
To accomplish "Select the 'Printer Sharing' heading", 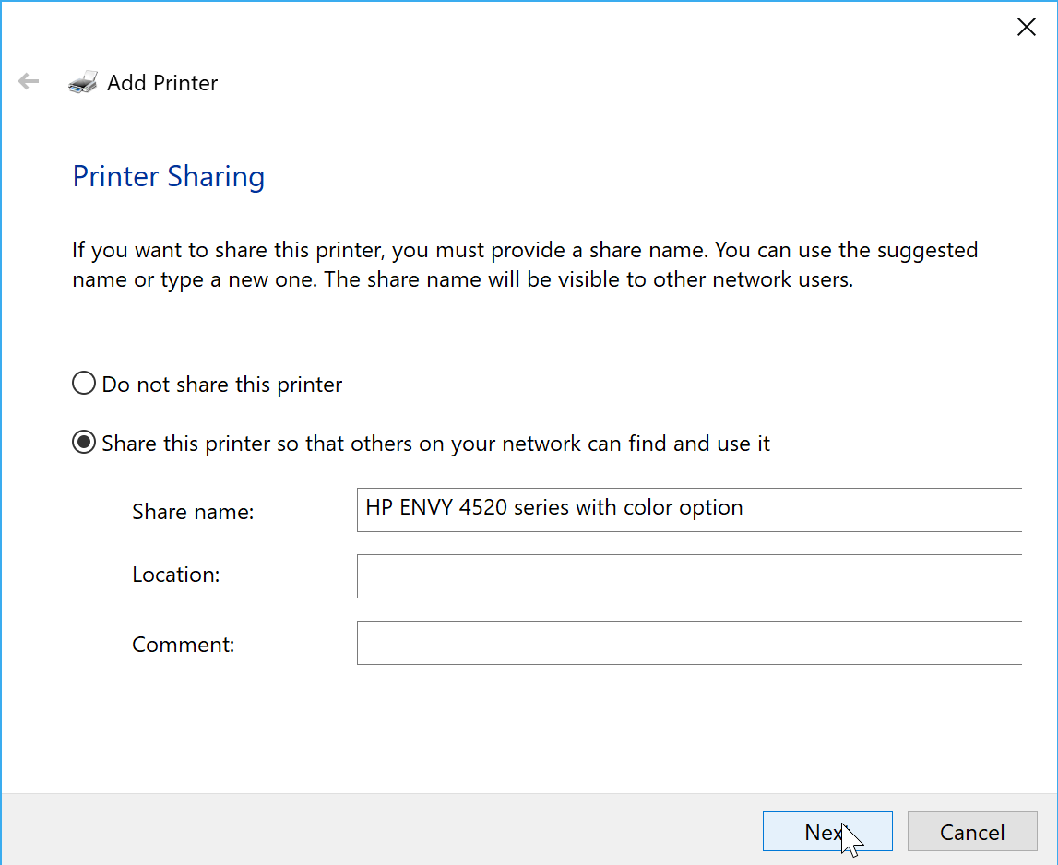I will pyautogui.click(x=169, y=176).
